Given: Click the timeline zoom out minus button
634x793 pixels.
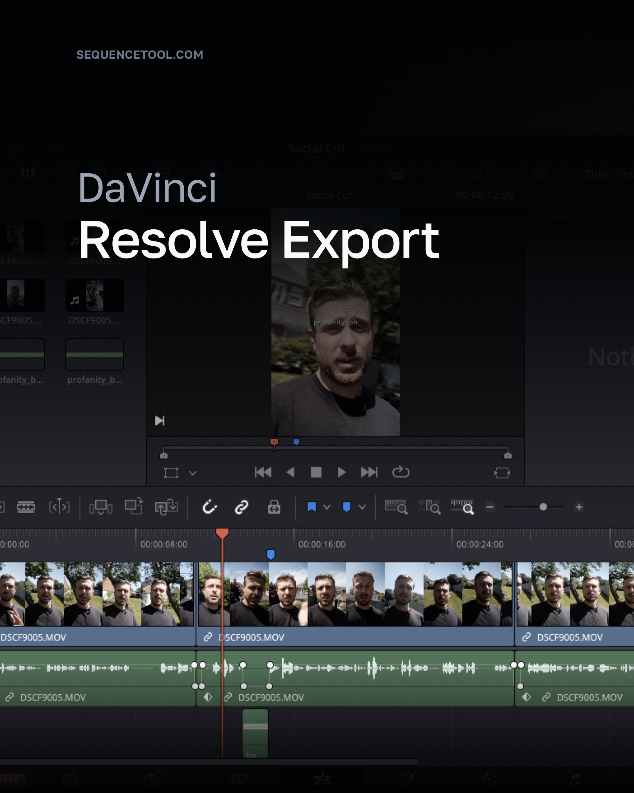Looking at the screenshot, I should (490, 507).
